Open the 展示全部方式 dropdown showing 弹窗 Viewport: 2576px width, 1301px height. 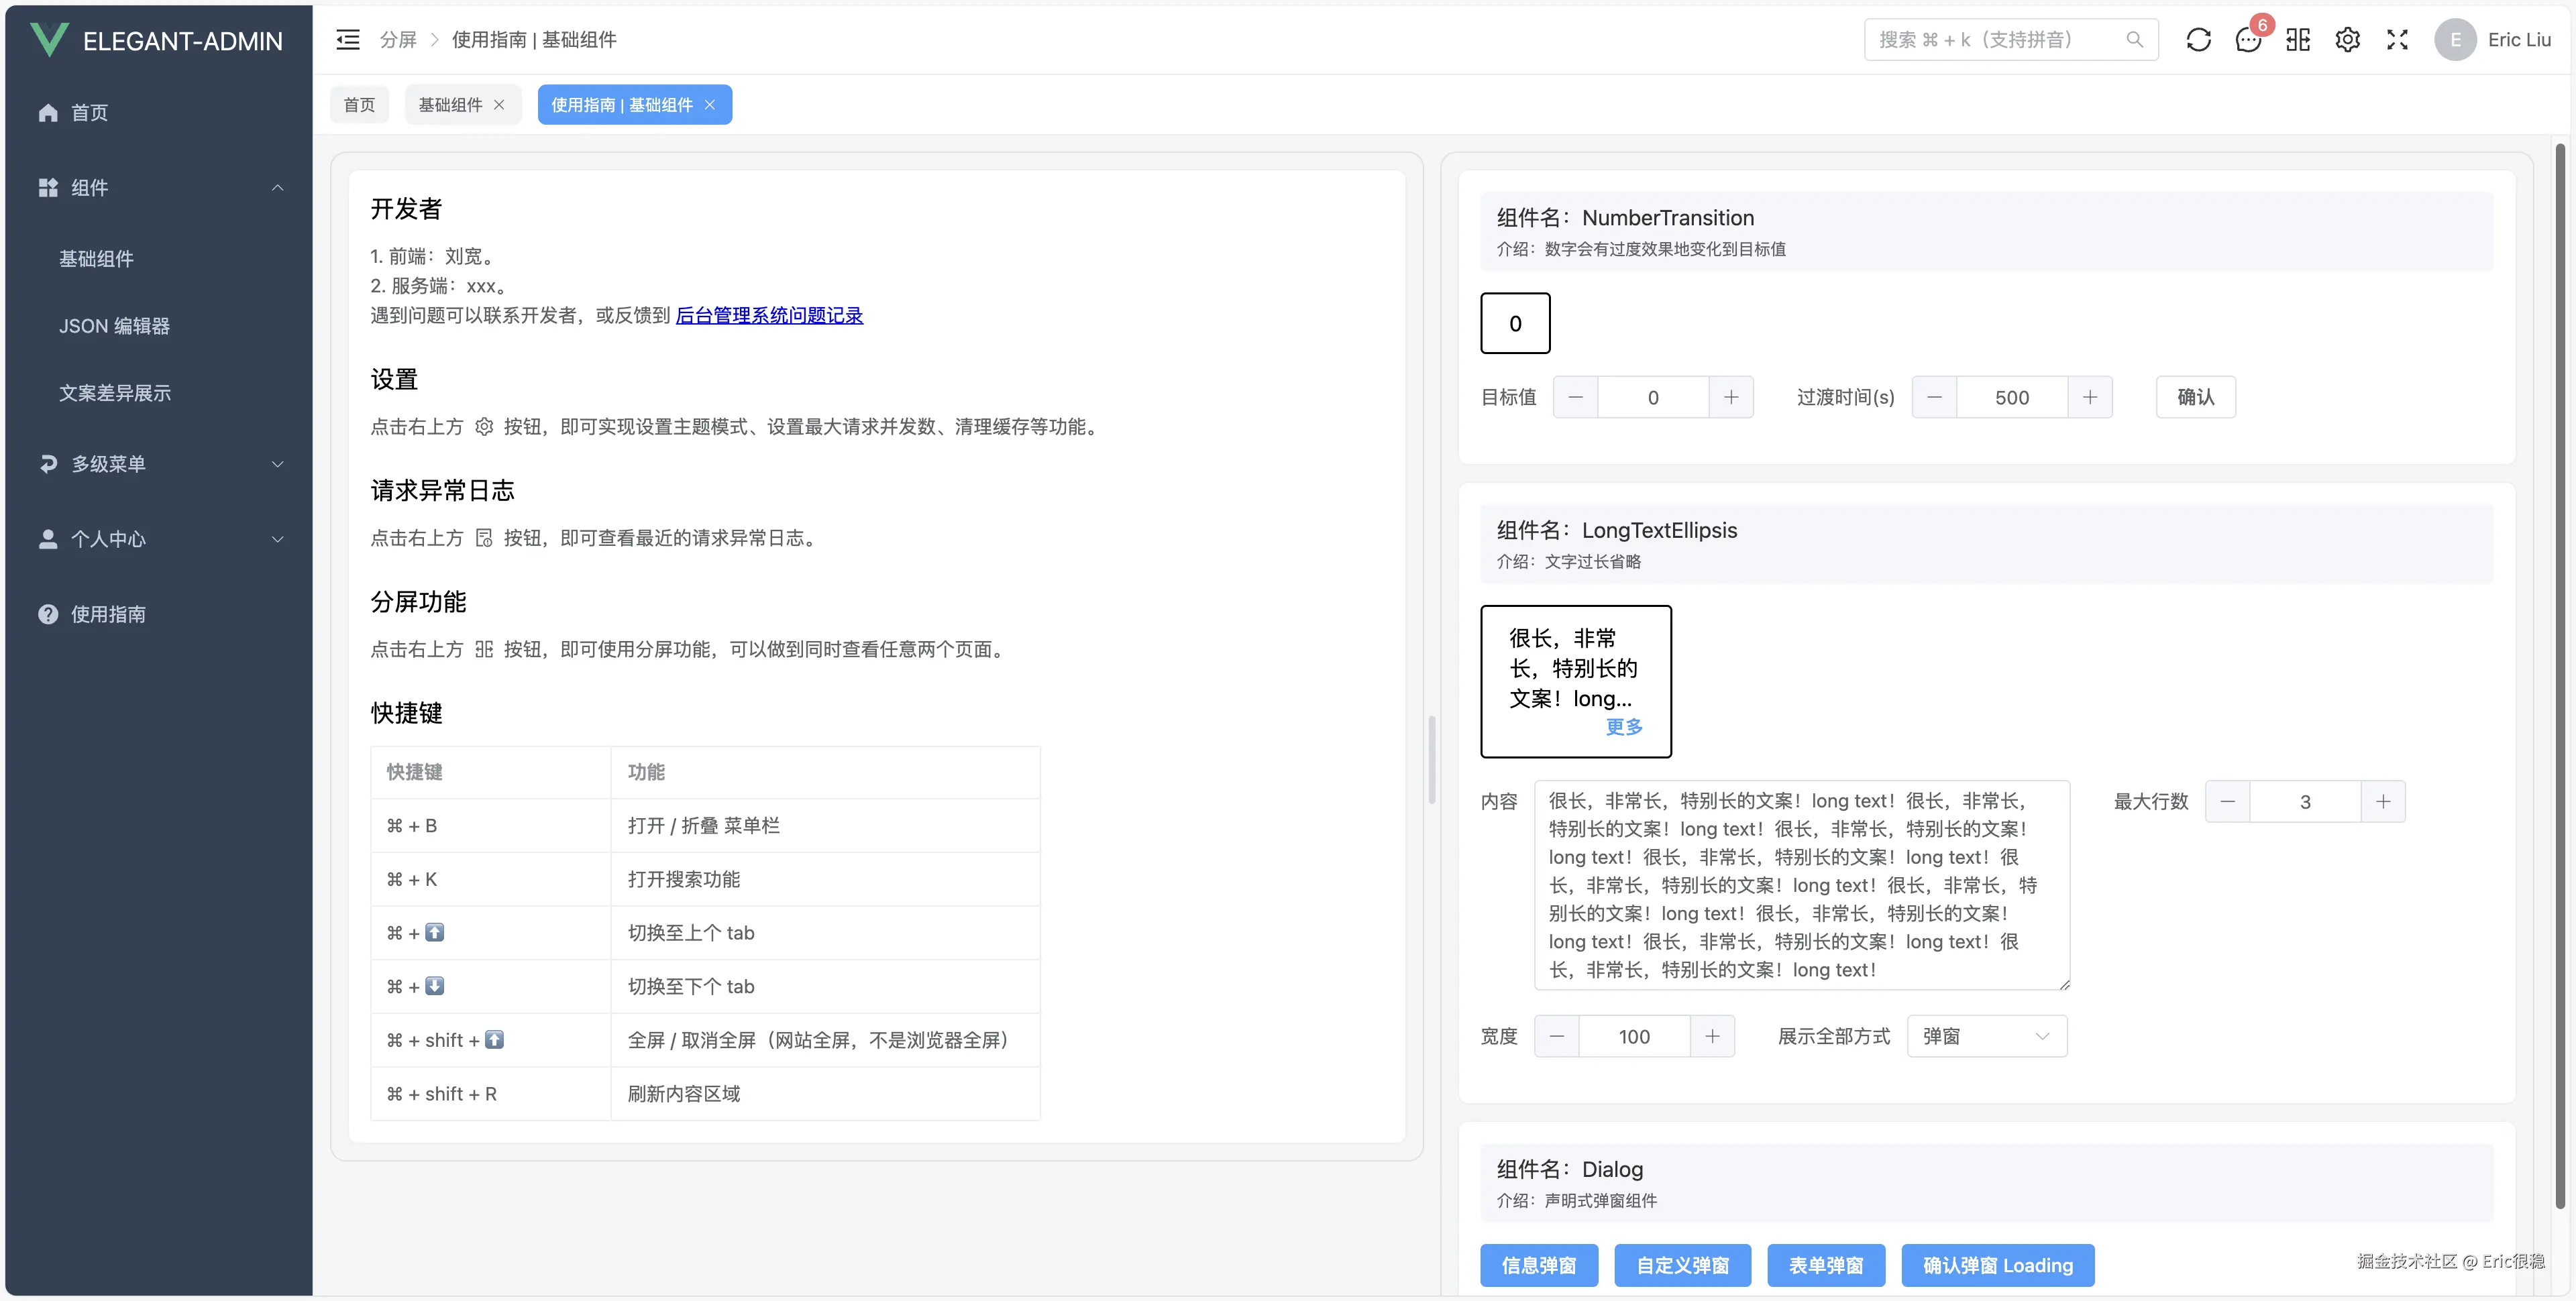click(1986, 1036)
